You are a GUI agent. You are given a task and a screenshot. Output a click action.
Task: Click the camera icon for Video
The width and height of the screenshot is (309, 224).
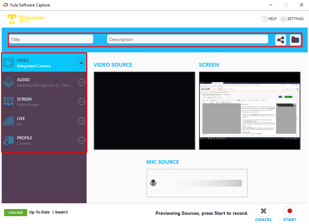point(8,63)
